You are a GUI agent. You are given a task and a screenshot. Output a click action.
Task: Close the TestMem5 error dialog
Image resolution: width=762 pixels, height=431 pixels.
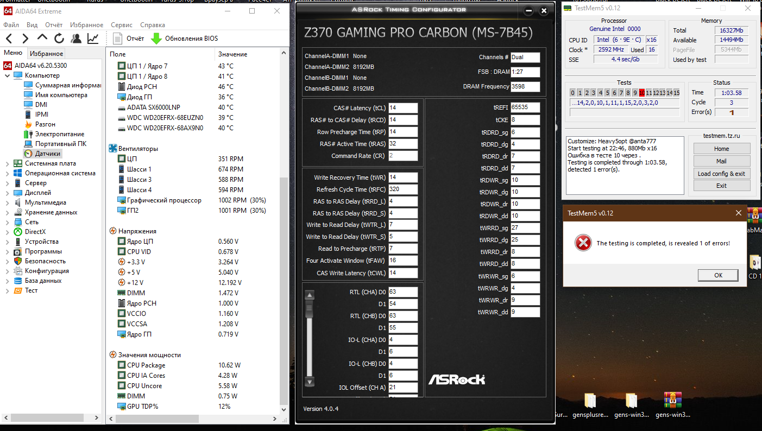738,213
